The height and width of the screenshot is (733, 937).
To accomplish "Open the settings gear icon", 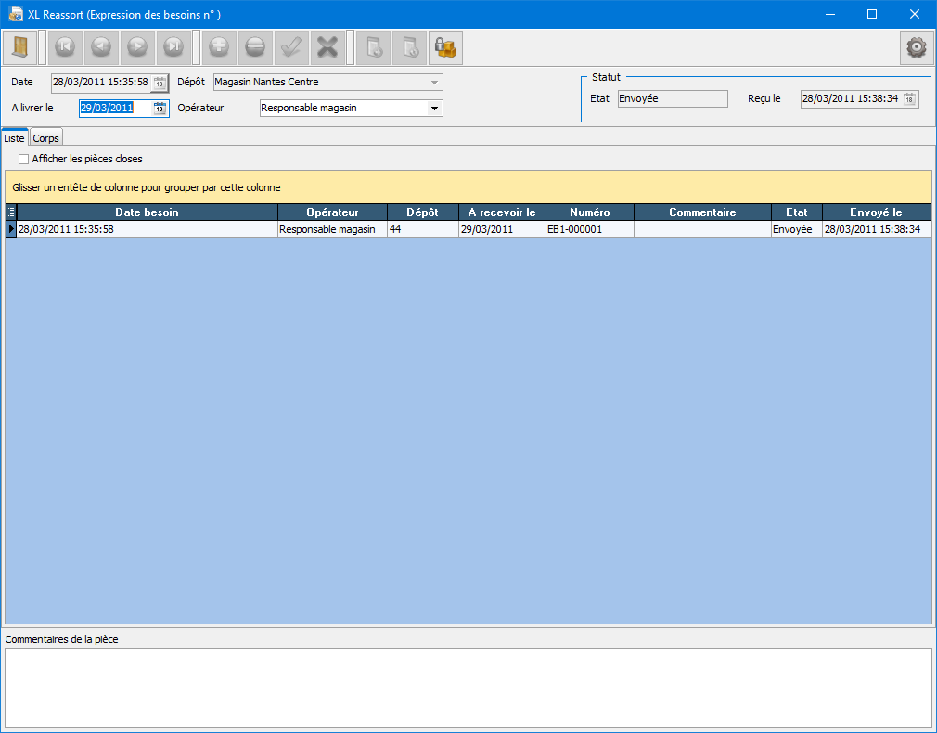I will click(x=916, y=46).
